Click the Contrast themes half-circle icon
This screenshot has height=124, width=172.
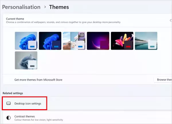point(8,118)
